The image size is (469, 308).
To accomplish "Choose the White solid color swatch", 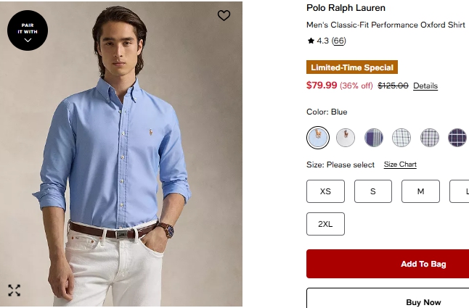I will [x=346, y=137].
